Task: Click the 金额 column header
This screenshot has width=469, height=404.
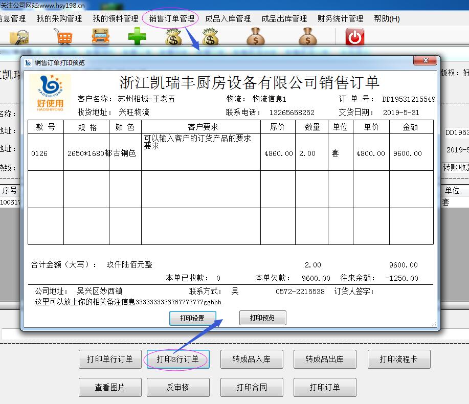Action: click(x=410, y=127)
